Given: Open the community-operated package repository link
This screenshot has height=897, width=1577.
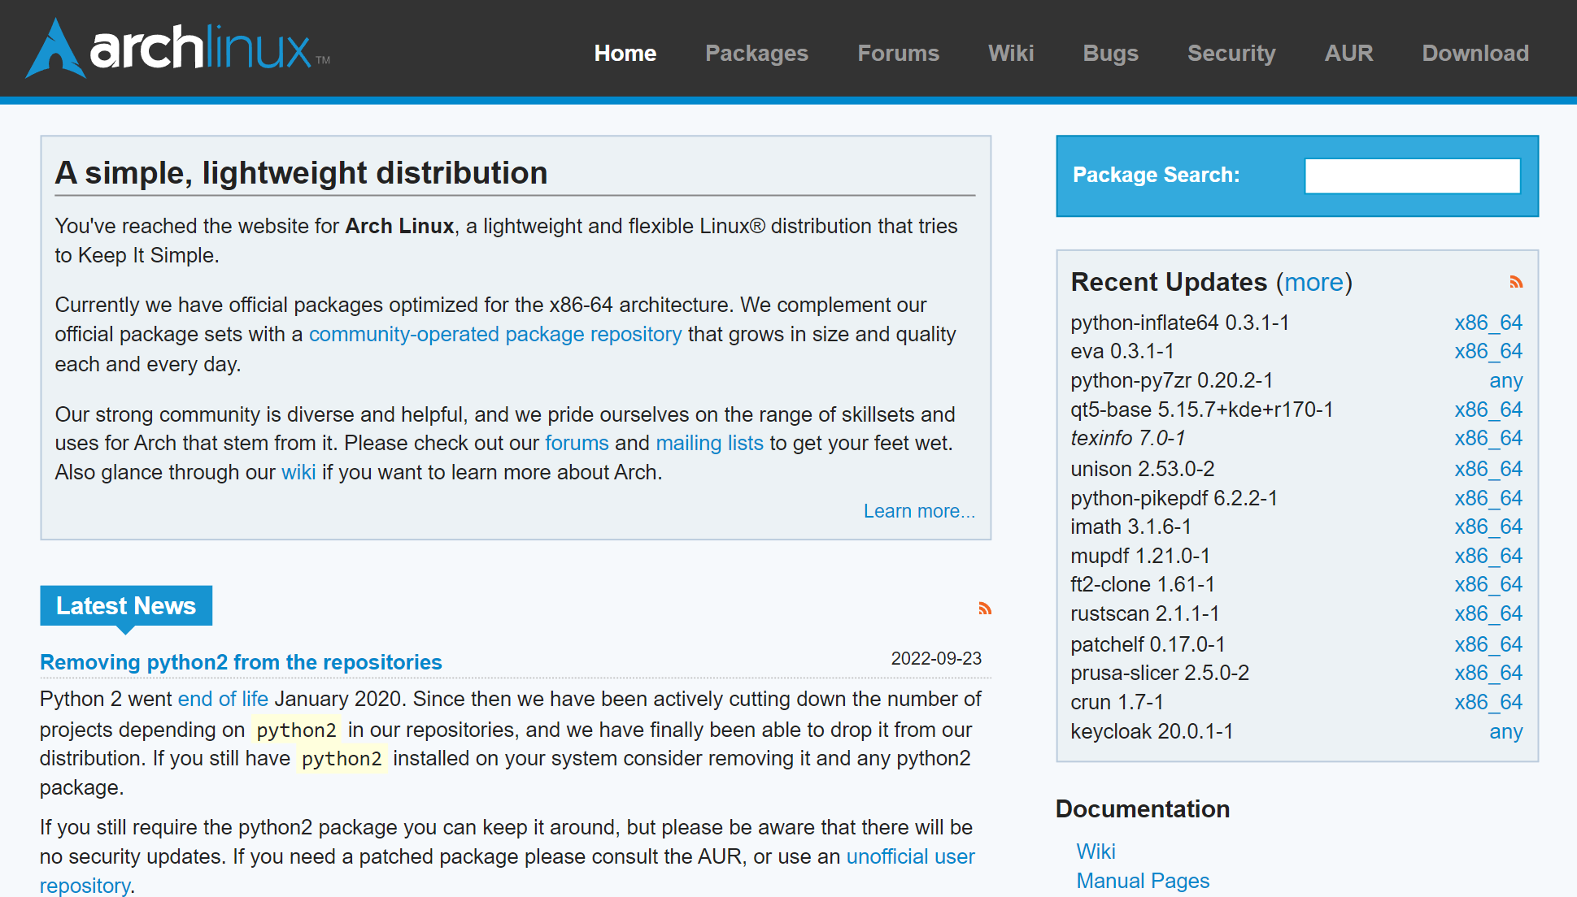Looking at the screenshot, I should (495, 334).
